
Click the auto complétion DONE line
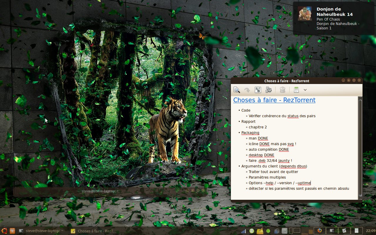tap(269, 150)
